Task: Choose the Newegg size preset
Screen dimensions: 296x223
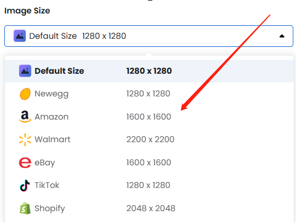Action: (149, 94)
